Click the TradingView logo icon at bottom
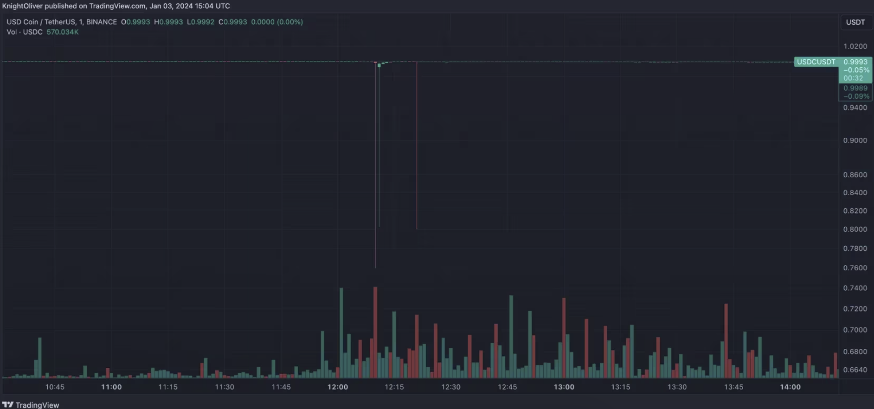This screenshot has width=874, height=409. click(8, 405)
